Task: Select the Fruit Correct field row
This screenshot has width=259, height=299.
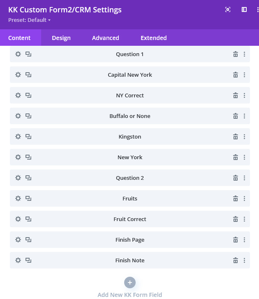Action: pyautogui.click(x=130, y=219)
